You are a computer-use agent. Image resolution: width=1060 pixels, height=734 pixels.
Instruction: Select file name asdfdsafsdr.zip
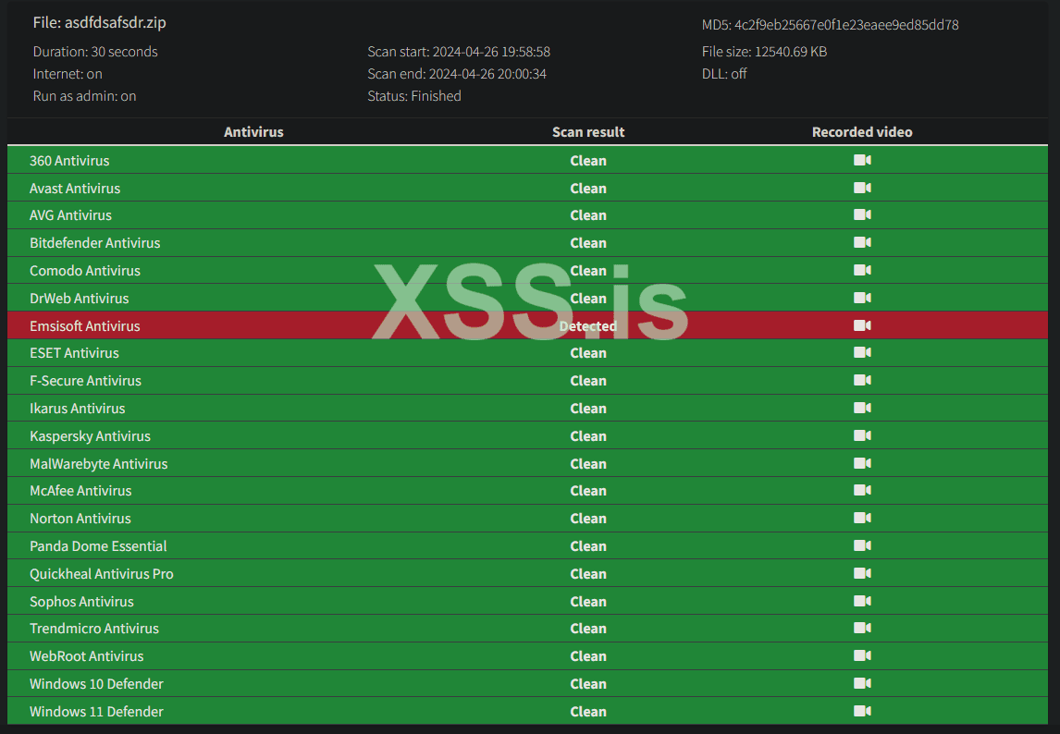(115, 22)
